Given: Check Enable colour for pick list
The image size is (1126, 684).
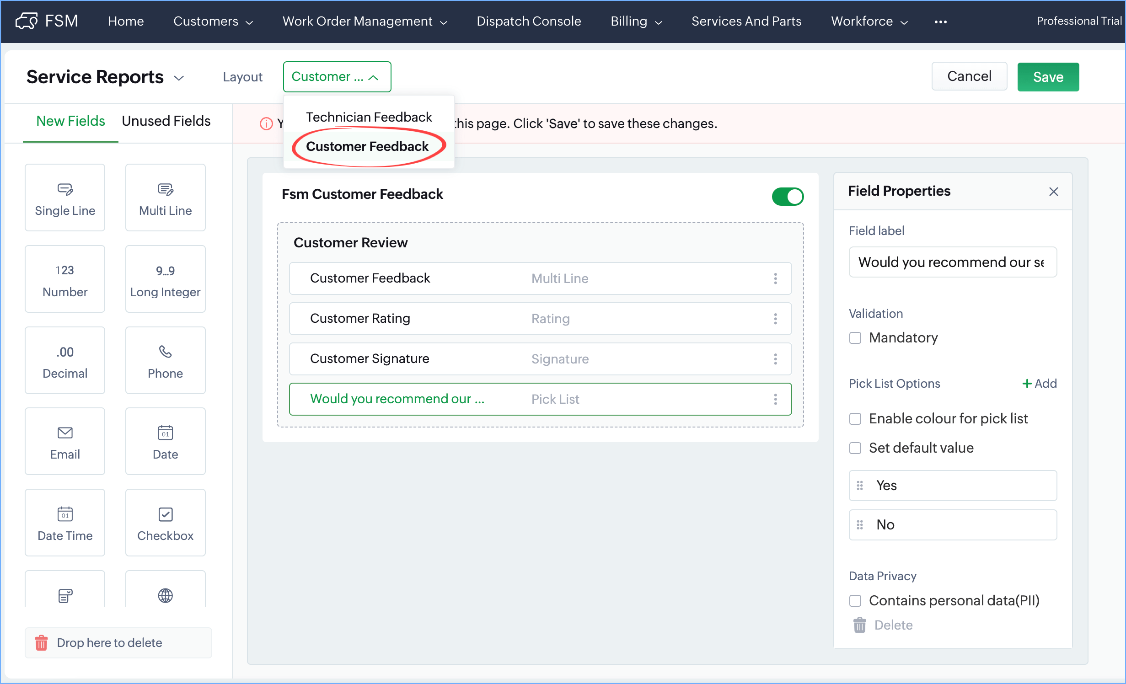Looking at the screenshot, I should pyautogui.click(x=855, y=419).
